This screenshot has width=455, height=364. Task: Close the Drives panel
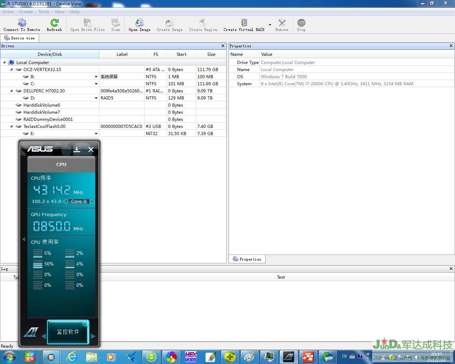coord(223,46)
